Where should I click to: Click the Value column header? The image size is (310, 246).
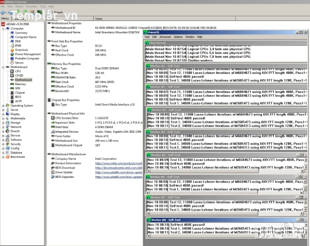coord(99,18)
